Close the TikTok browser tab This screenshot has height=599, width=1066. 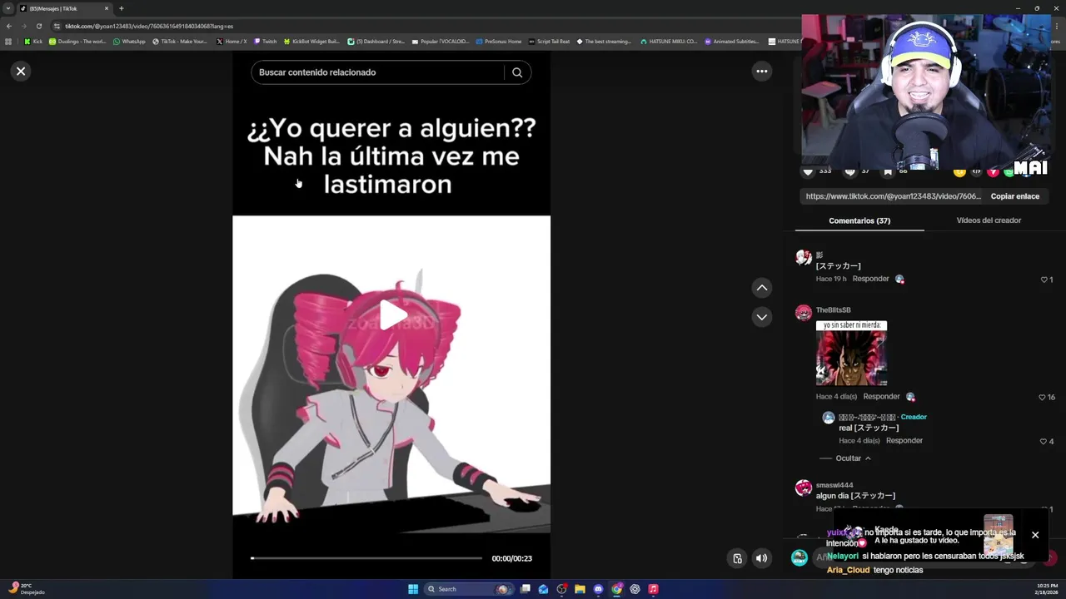click(106, 8)
